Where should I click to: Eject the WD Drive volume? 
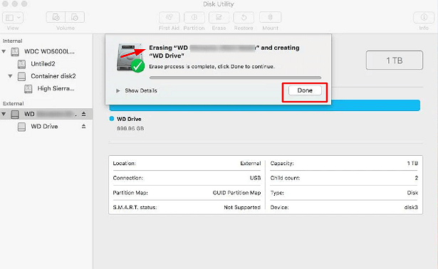[83, 126]
